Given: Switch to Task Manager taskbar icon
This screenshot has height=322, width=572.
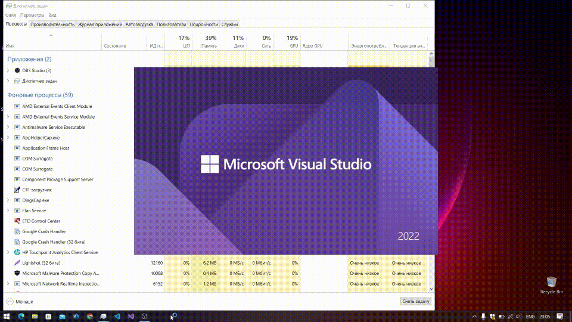Looking at the screenshot, I should 104,316.
